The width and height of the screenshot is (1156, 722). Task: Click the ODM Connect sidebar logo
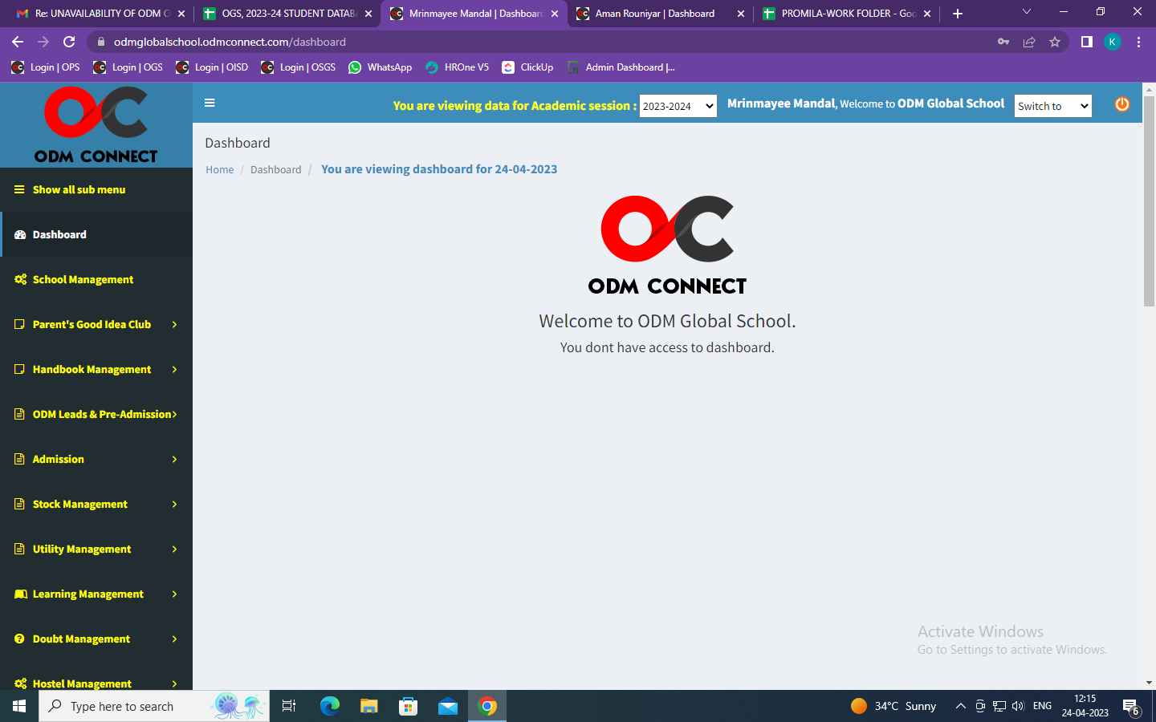(96, 125)
